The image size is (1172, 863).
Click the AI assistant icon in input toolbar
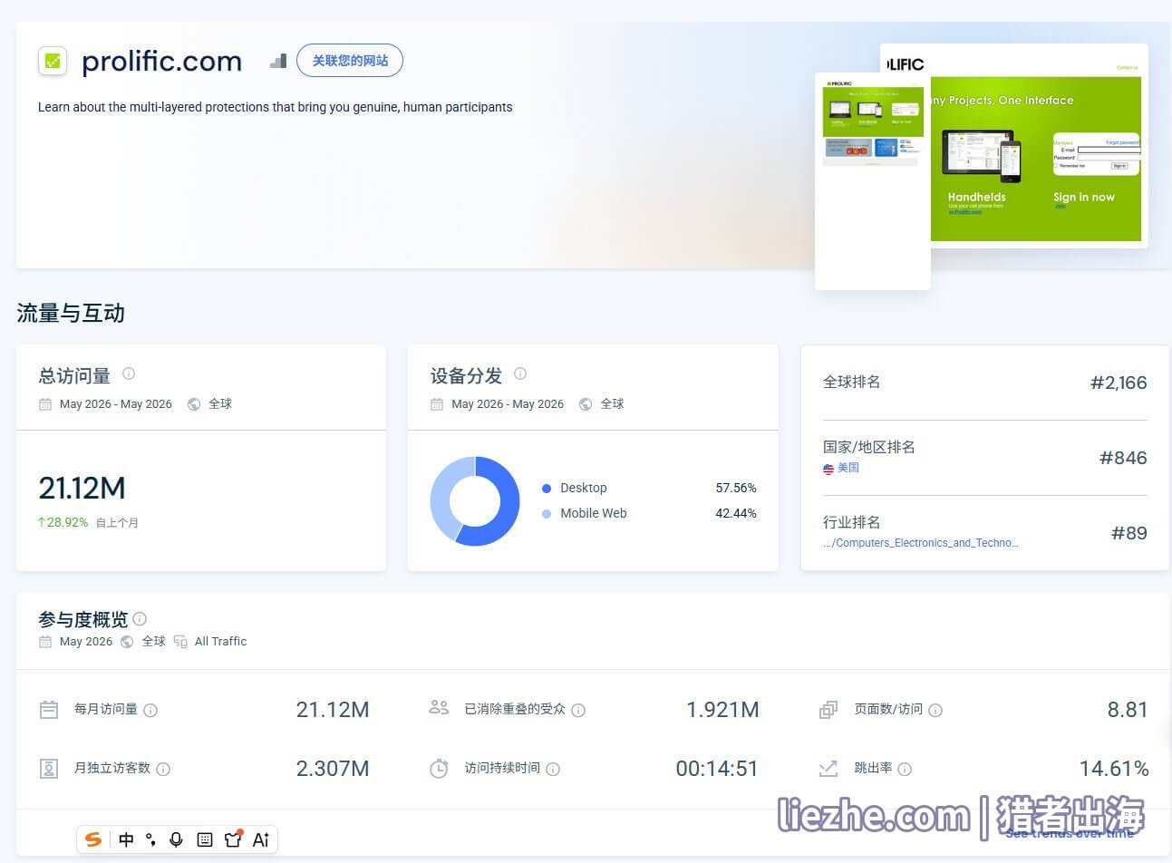[261, 839]
